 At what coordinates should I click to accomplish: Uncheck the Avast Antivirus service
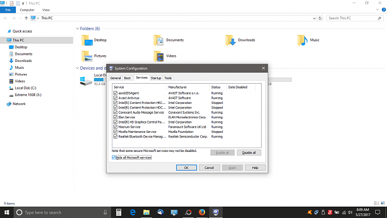pos(115,98)
